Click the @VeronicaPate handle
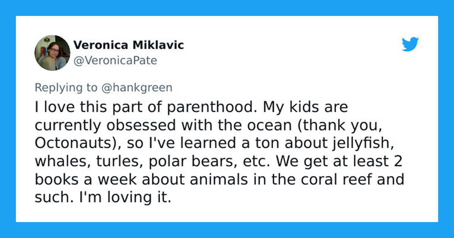The image size is (454, 238). point(116,60)
